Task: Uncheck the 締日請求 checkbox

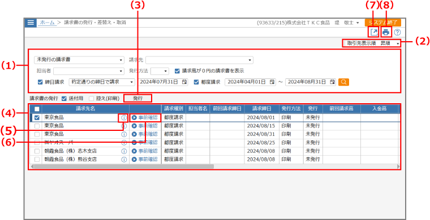Action: [x=40, y=82]
